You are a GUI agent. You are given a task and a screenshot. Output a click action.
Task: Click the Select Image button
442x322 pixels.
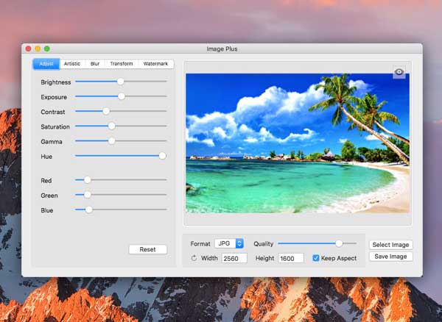point(390,245)
